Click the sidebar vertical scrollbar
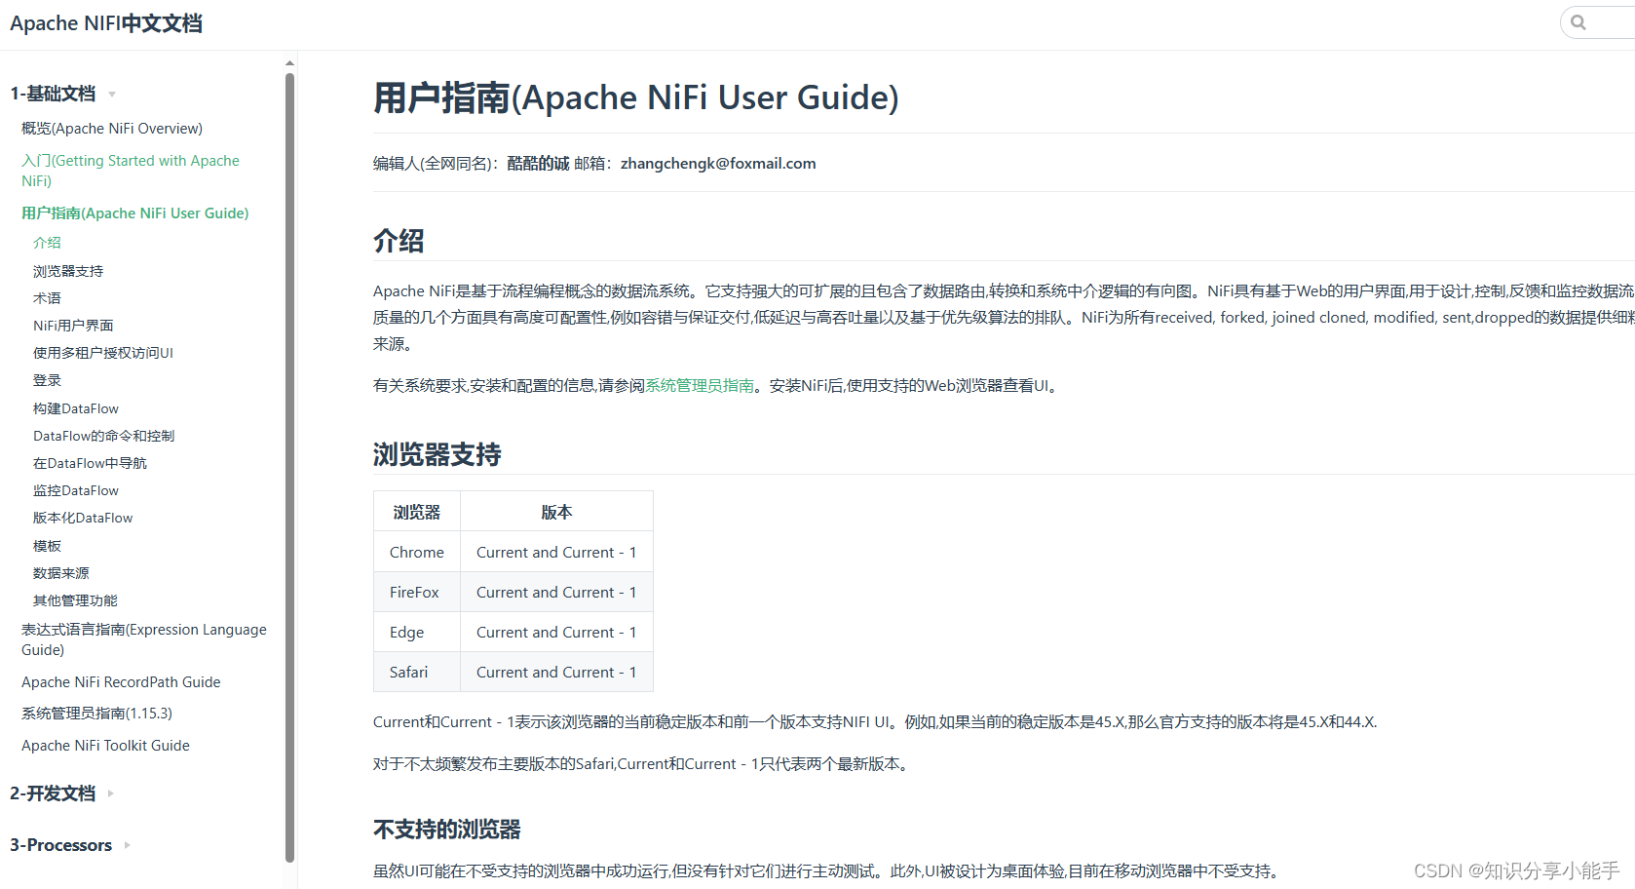 coord(289,468)
